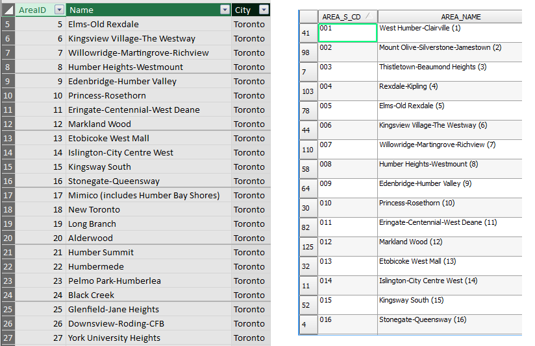The height and width of the screenshot is (346, 535).
Task: Click the City column header
Action: point(251,10)
